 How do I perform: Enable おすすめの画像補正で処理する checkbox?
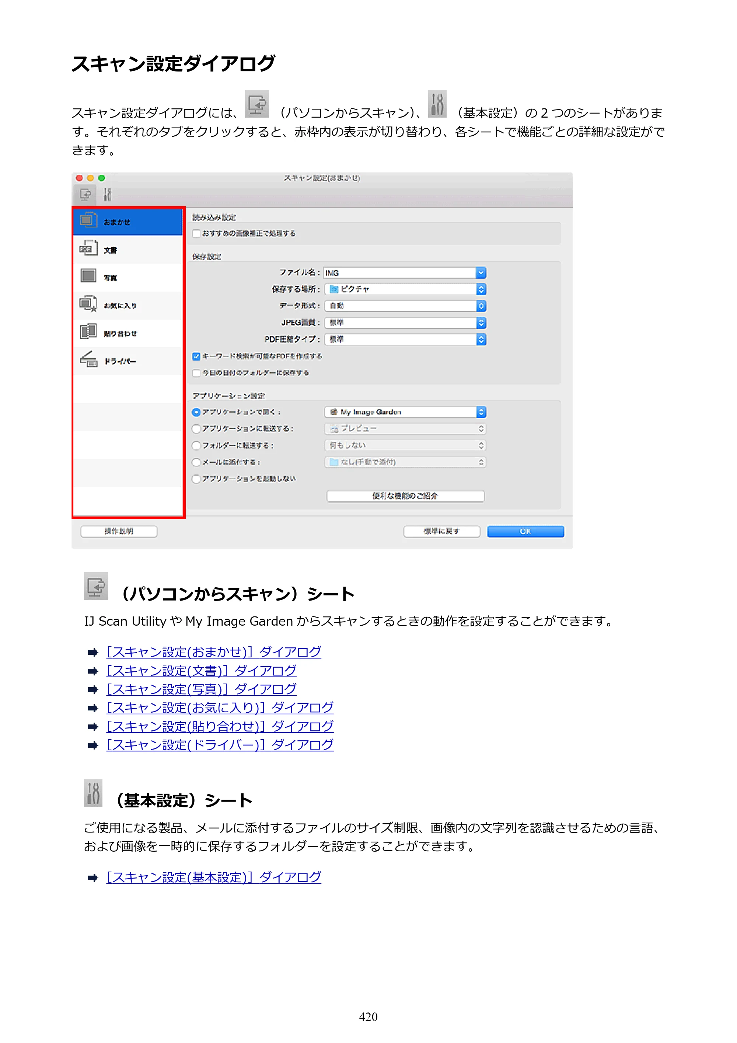point(196,233)
